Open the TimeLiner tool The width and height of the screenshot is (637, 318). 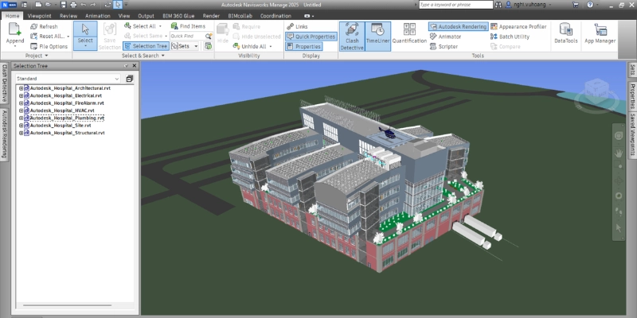pos(377,36)
